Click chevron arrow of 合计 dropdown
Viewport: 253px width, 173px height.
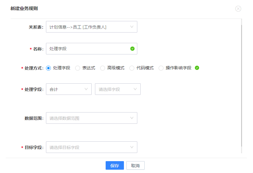(86, 89)
